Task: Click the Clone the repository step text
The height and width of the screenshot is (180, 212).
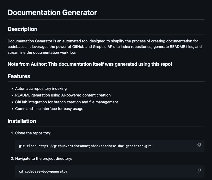Action: (33, 133)
